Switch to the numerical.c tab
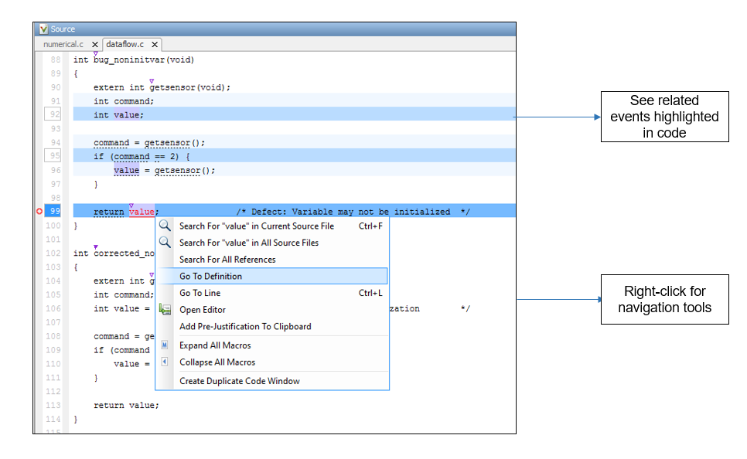The width and height of the screenshot is (747, 459). (63, 45)
